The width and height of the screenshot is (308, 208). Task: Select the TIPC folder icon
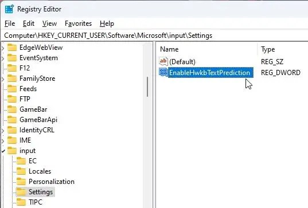21,202
